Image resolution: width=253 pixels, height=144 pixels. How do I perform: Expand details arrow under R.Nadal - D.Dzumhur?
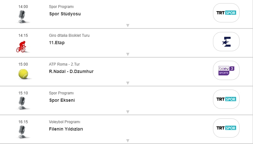(x=127, y=83)
